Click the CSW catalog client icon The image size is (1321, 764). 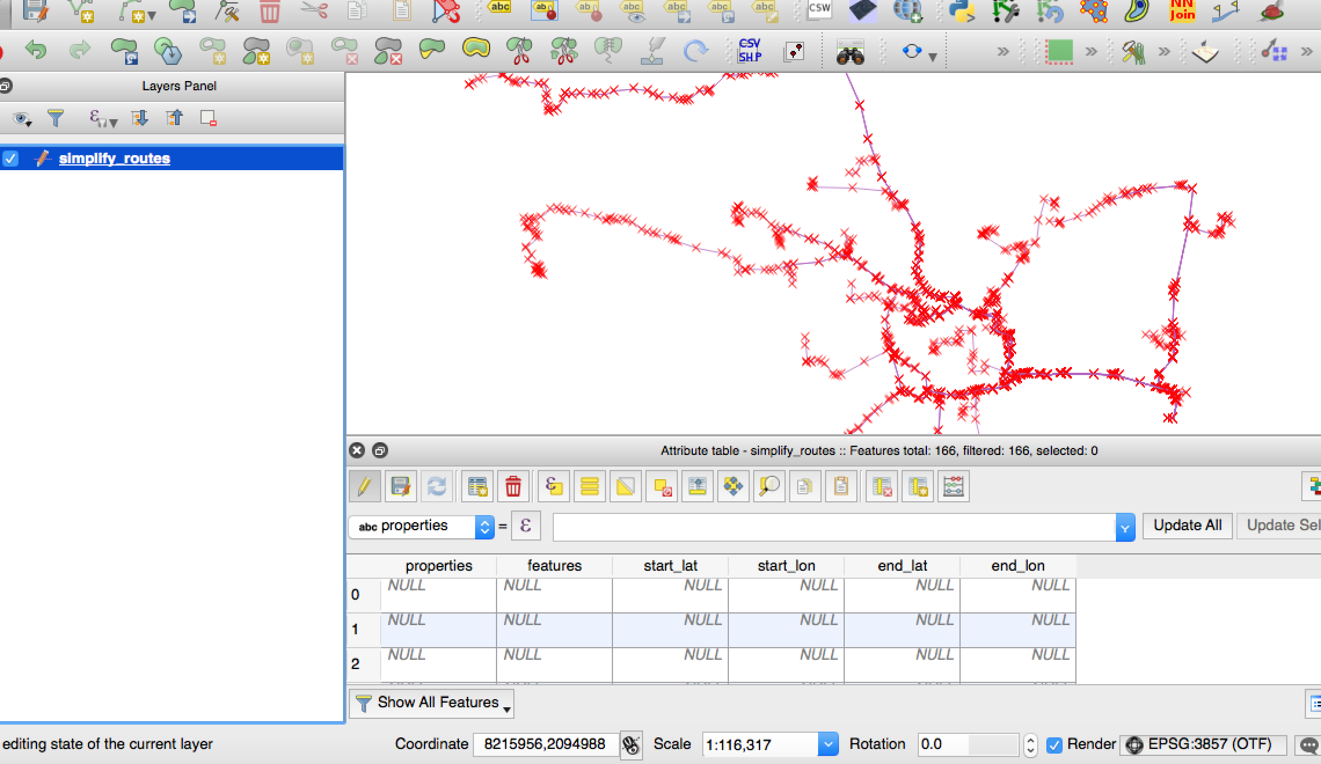coord(819,9)
